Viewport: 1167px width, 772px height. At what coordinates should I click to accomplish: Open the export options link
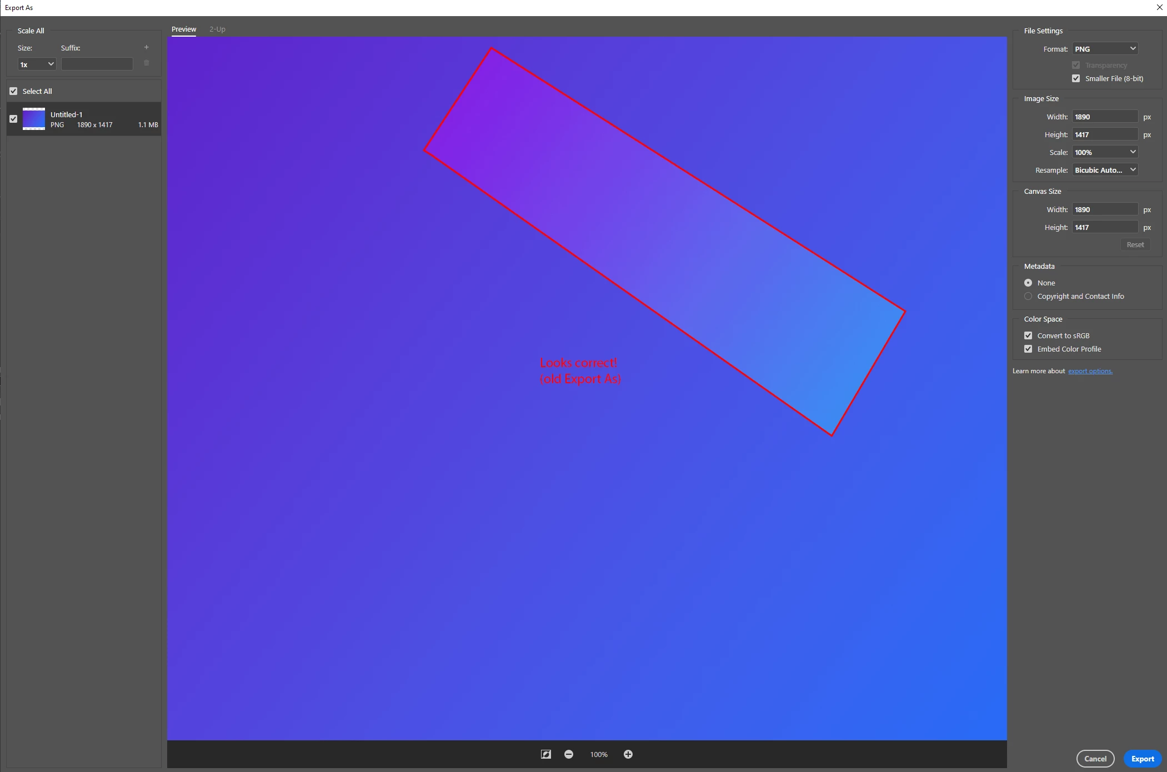[1090, 371]
